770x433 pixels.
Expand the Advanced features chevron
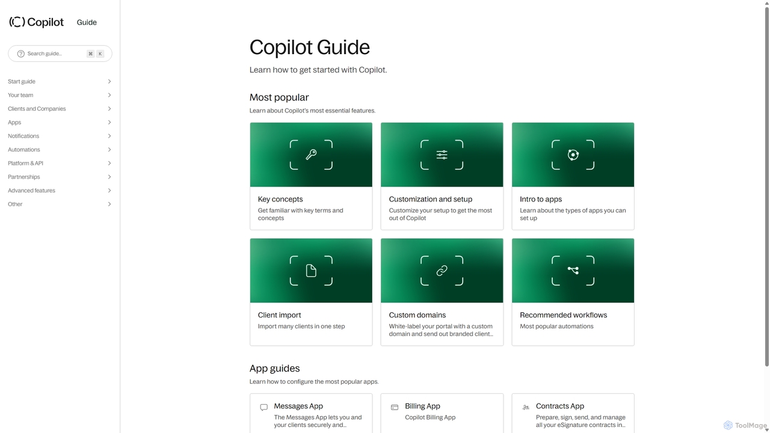pos(109,191)
